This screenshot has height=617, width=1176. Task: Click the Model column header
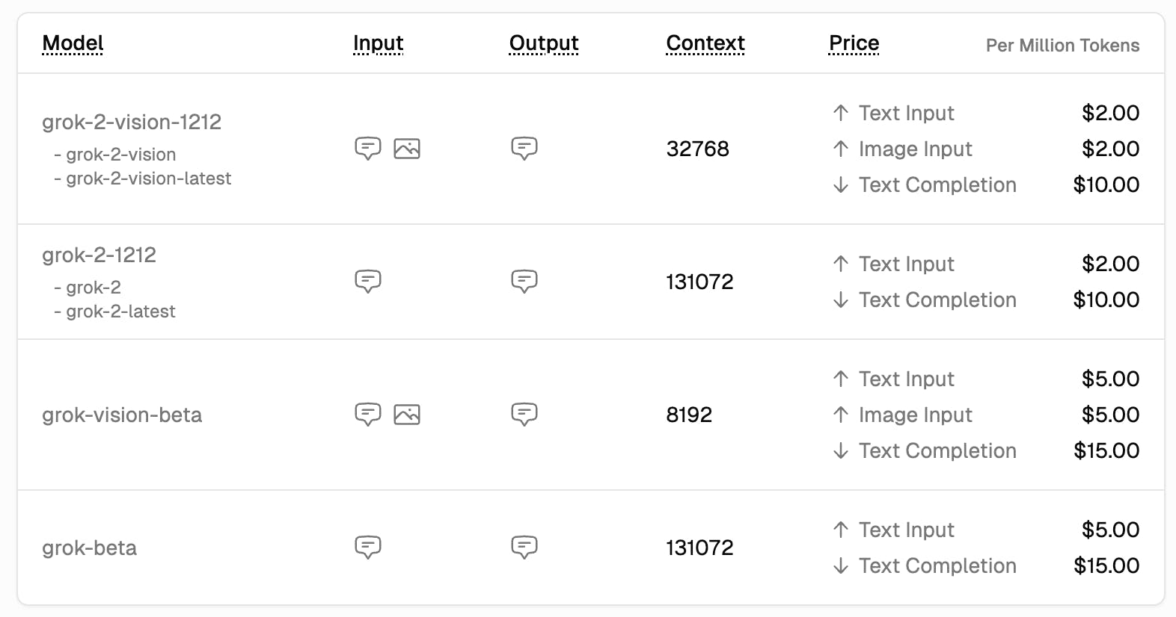(73, 43)
